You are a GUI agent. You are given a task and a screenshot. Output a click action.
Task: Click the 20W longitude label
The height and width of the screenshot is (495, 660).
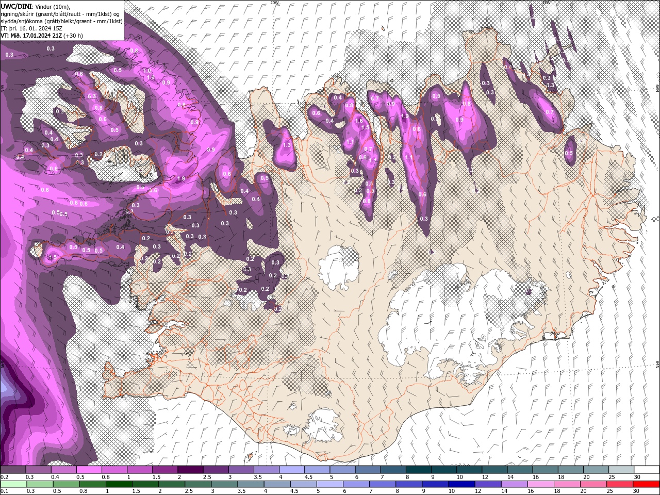[x=275, y=3]
